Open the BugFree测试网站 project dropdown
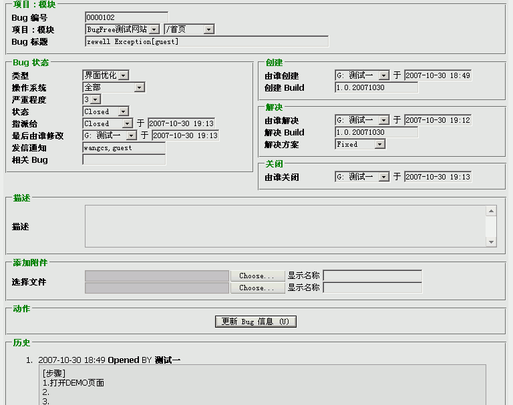The height and width of the screenshot is (405, 513). click(x=122, y=29)
